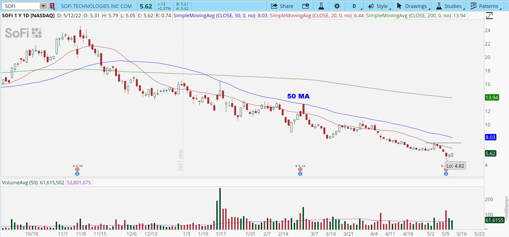This screenshot has height=237, width=509.
Task: Click the candlestick Style icon
Action: [x=371, y=6]
